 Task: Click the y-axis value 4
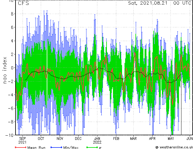(12, 41)
